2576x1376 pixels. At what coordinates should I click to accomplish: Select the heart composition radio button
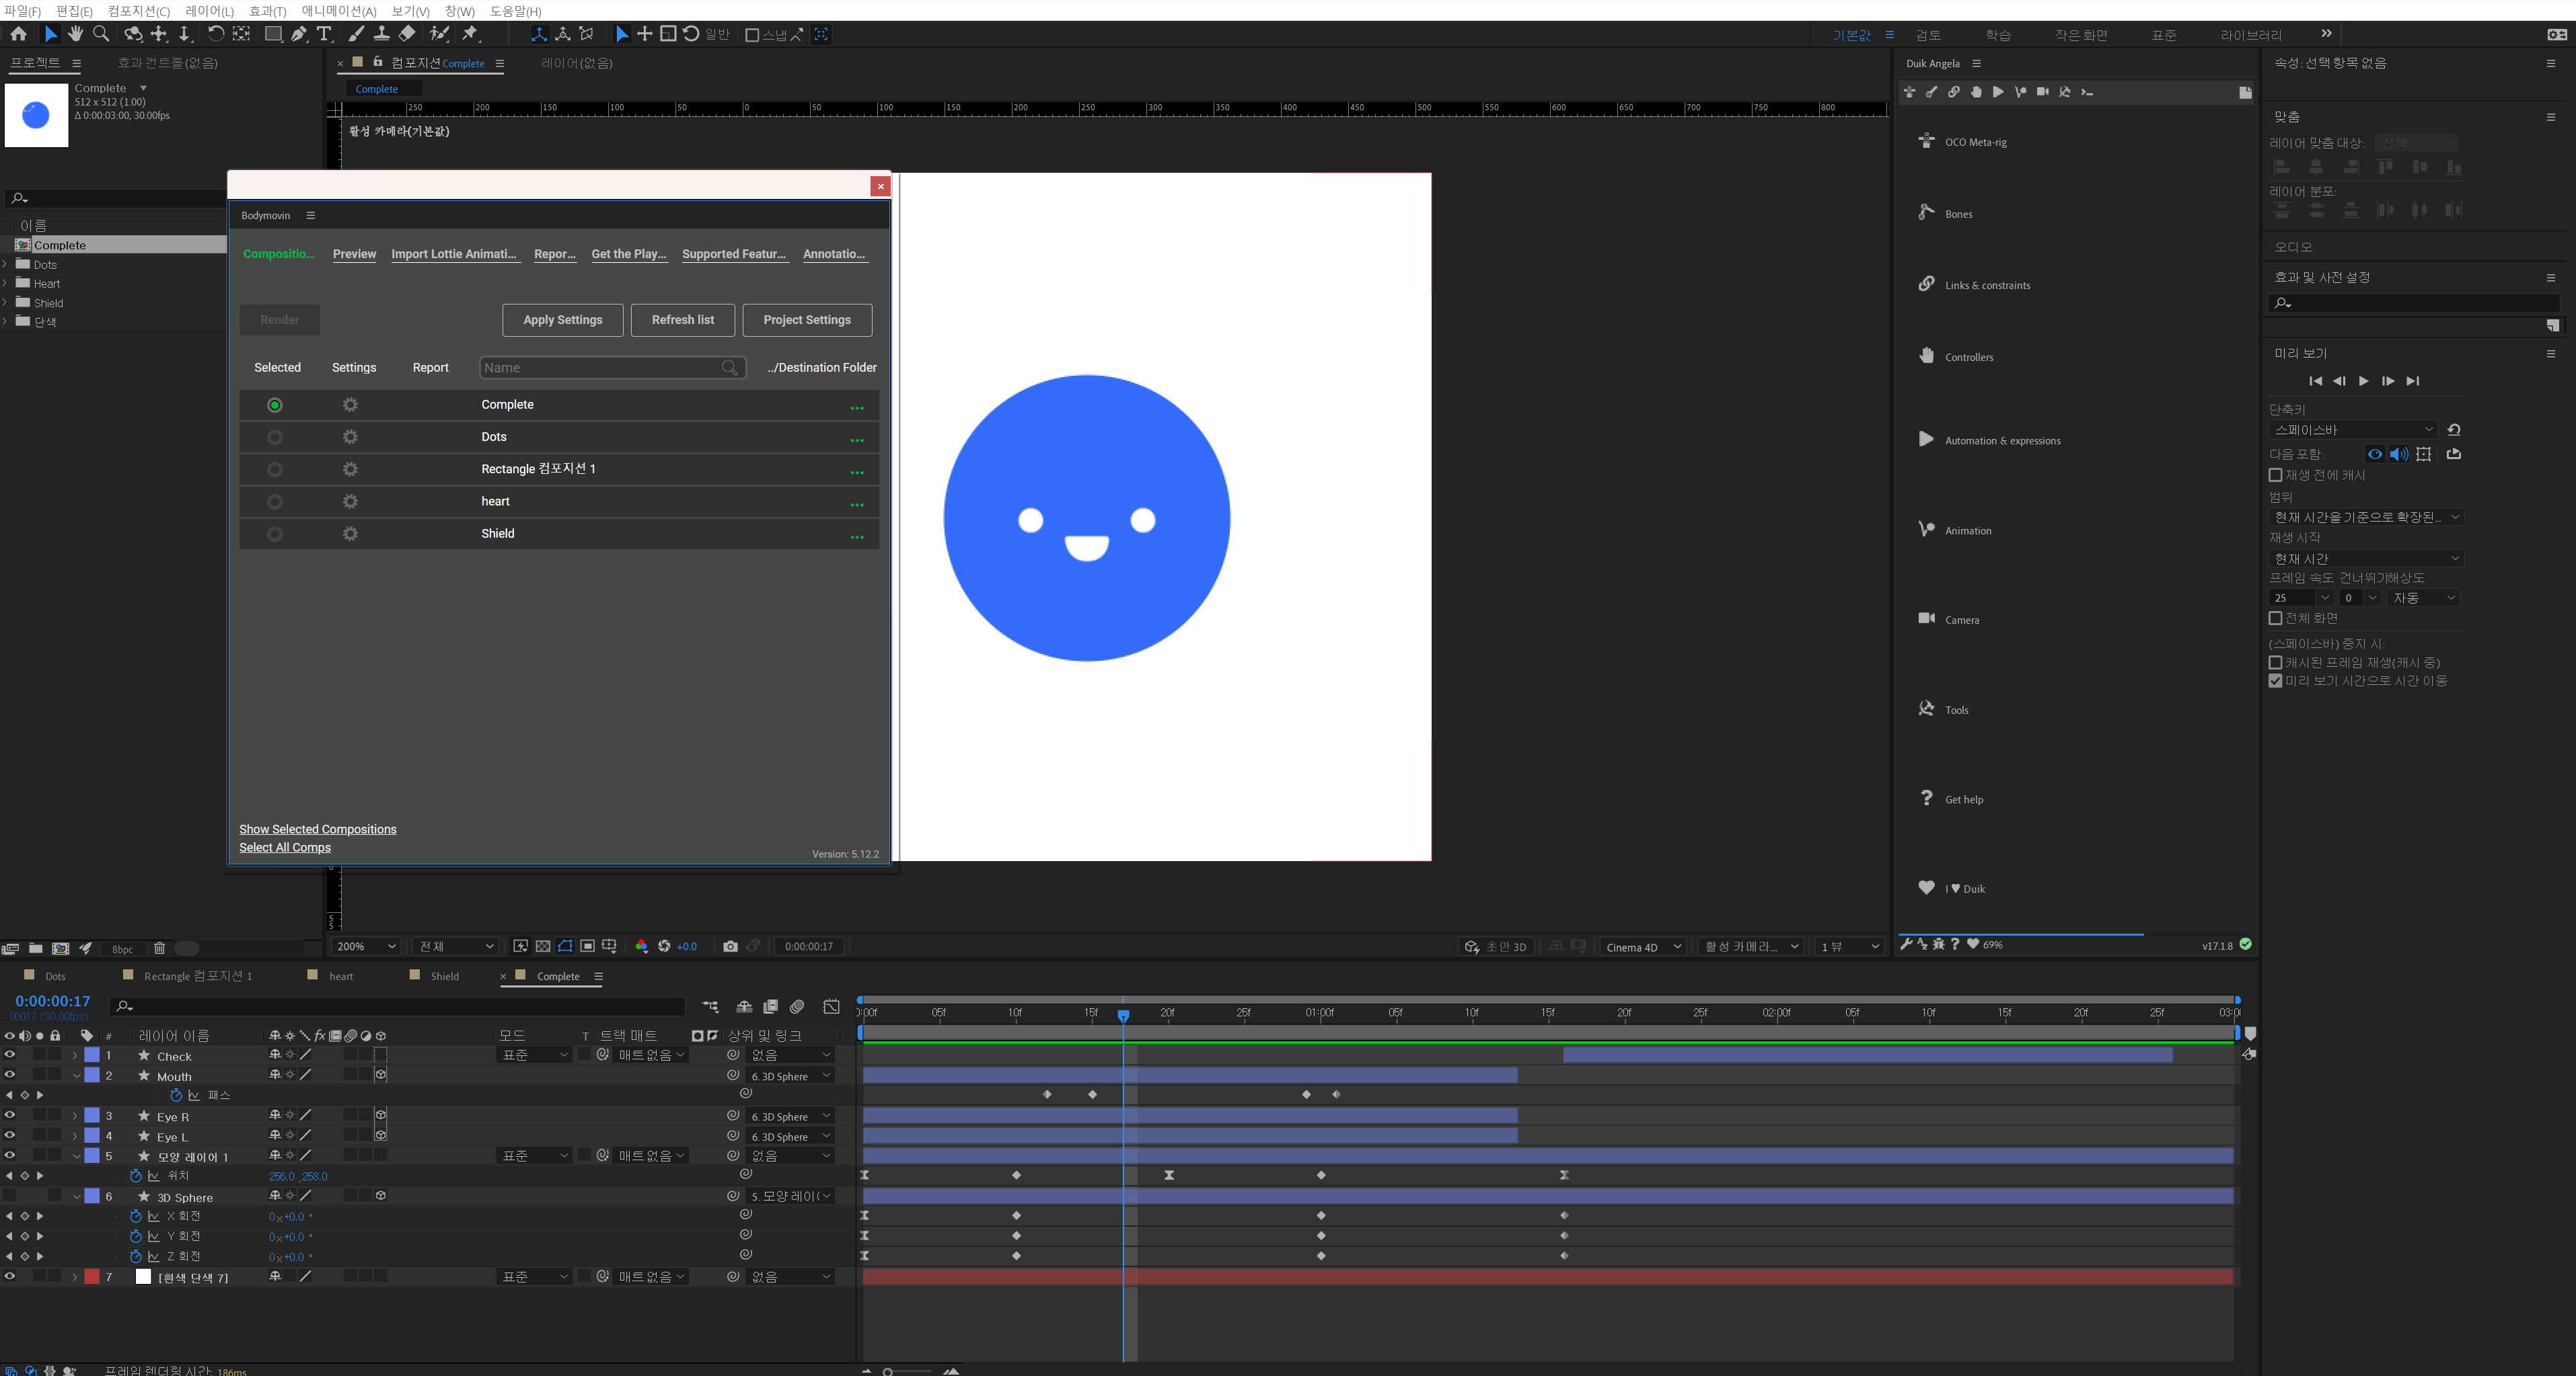pos(275,501)
